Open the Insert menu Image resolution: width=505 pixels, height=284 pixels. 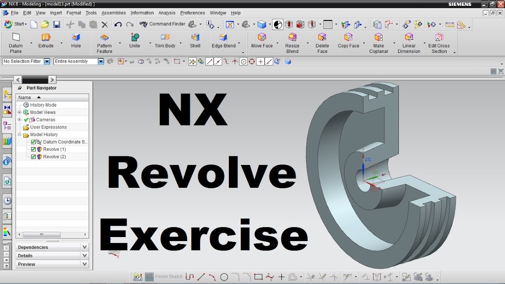pos(56,13)
